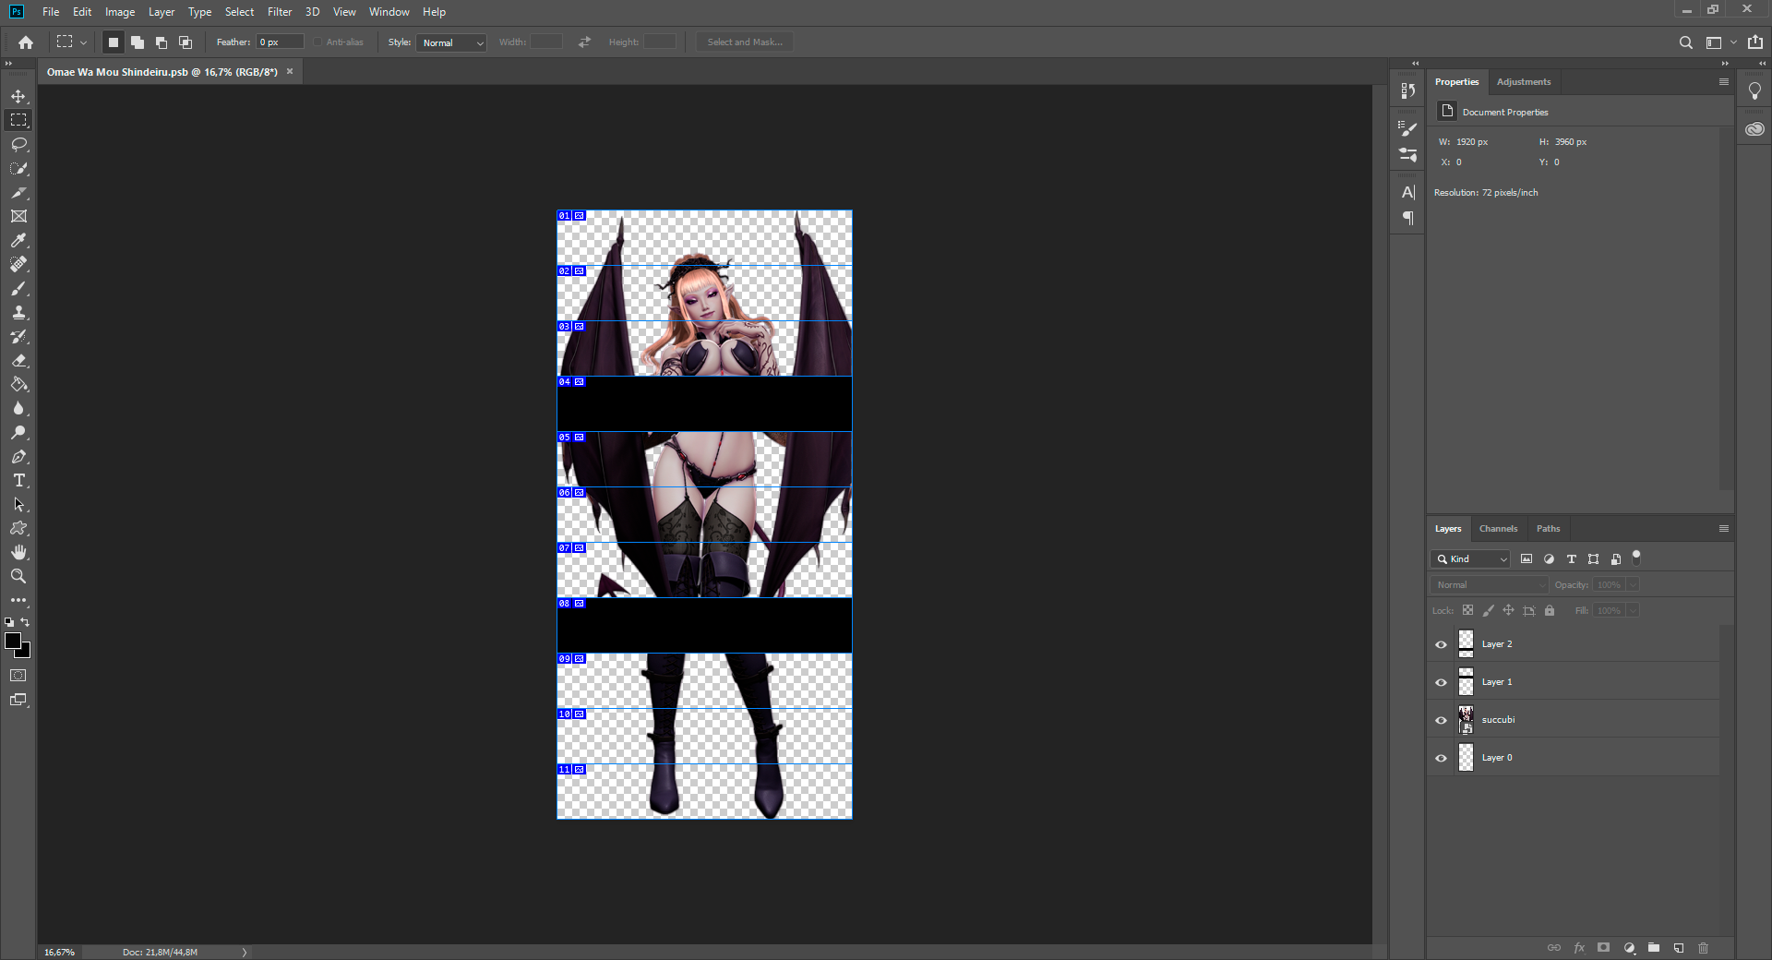
Task: Hide the Layer 2 layer
Action: pos(1441,644)
